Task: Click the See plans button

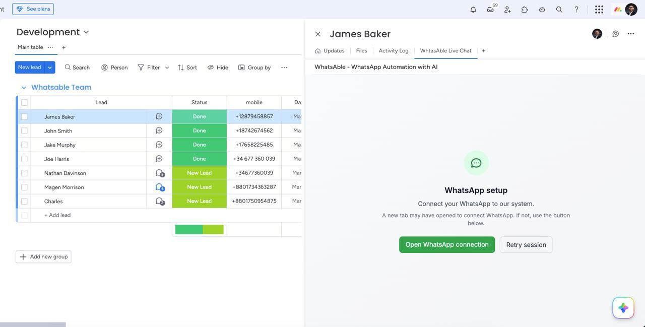Action: [33, 9]
